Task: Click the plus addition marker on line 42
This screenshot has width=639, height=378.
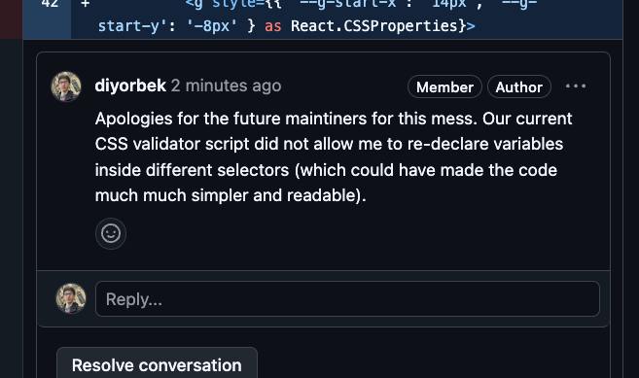Action: 86,4
